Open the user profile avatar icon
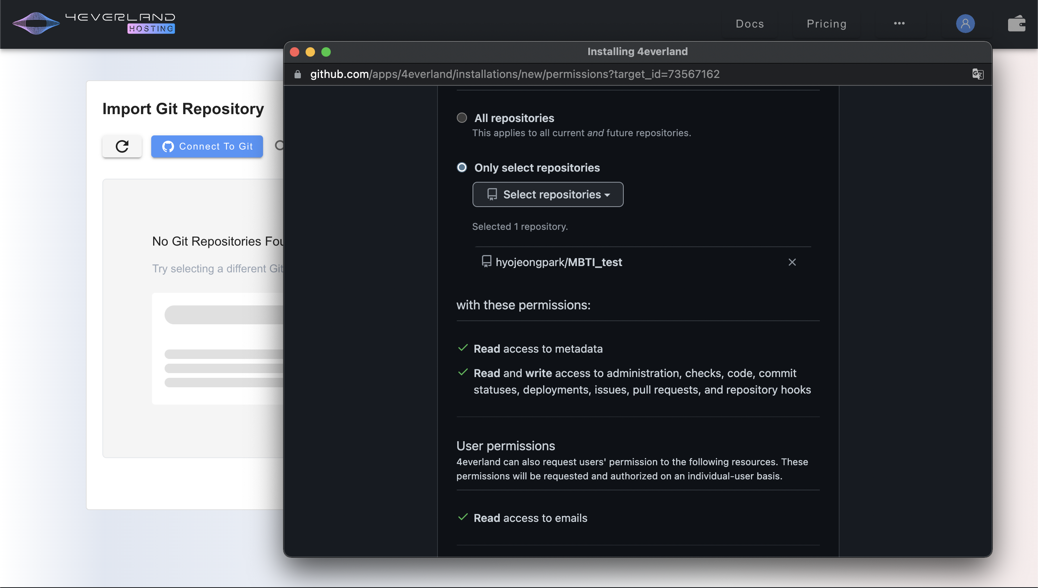The height and width of the screenshot is (588, 1038). [x=965, y=24]
